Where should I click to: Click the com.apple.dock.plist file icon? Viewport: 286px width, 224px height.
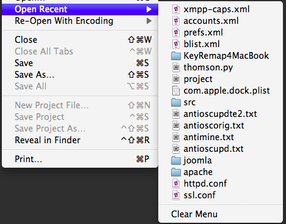click(176, 91)
